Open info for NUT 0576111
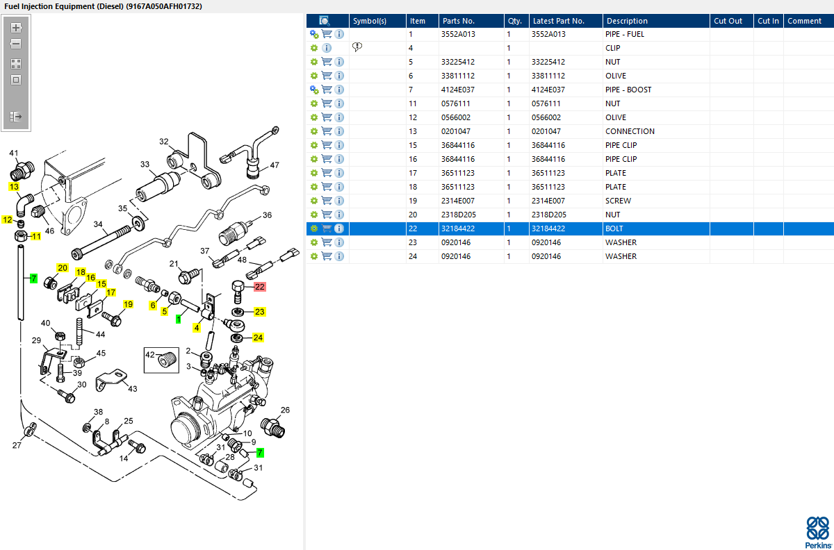The height and width of the screenshot is (550, 834). (339, 103)
